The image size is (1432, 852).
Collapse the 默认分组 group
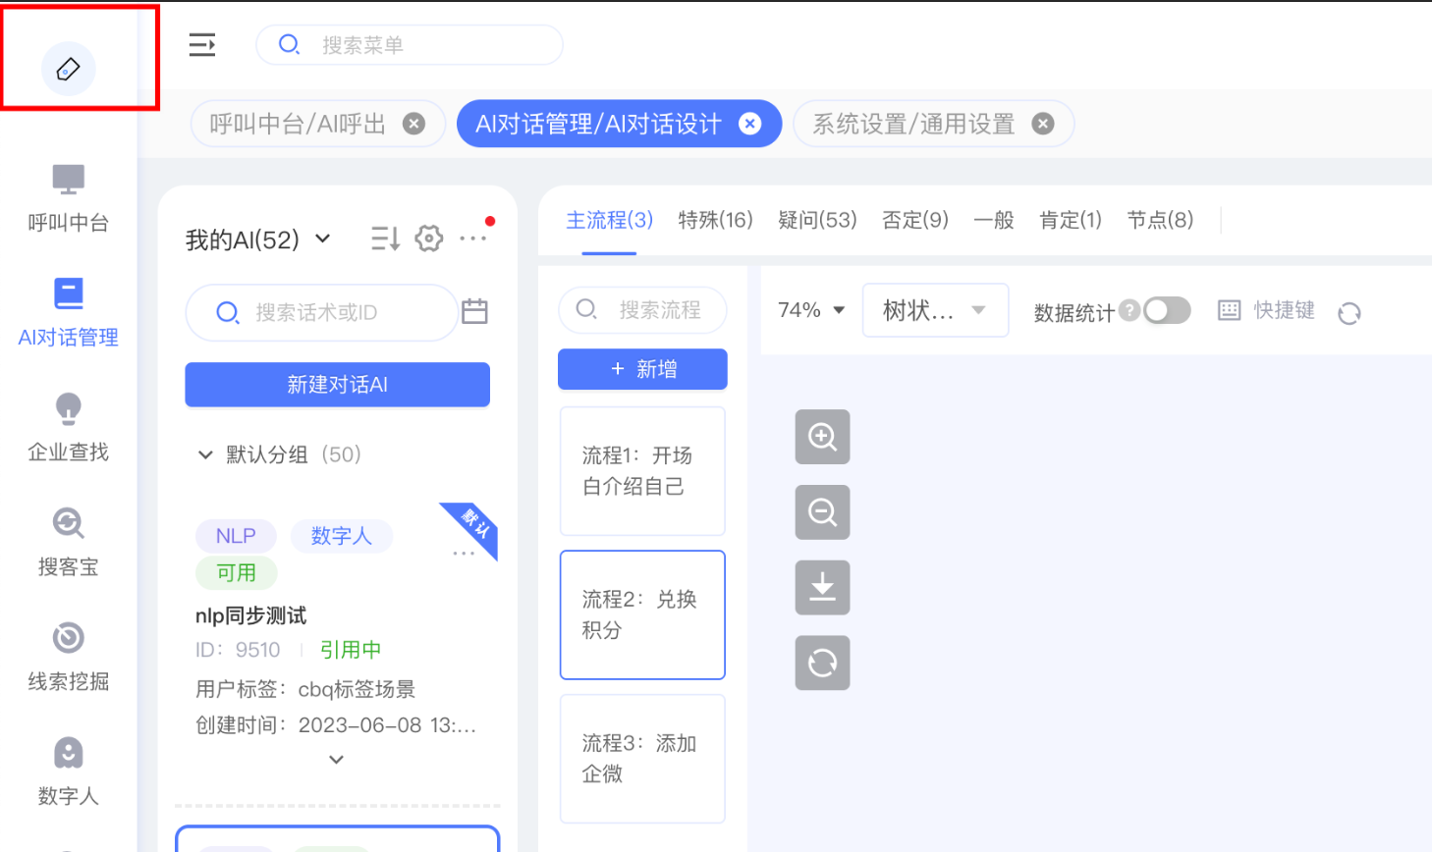click(x=205, y=454)
